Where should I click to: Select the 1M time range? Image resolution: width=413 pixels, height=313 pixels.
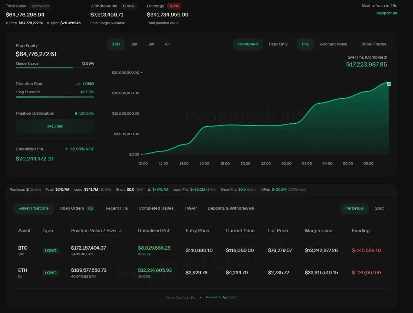(151, 44)
